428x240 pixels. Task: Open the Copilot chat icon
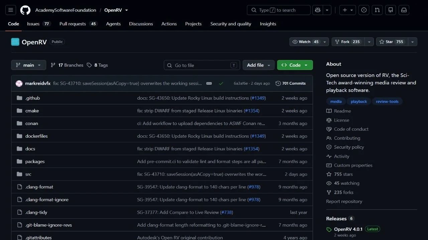point(317,10)
